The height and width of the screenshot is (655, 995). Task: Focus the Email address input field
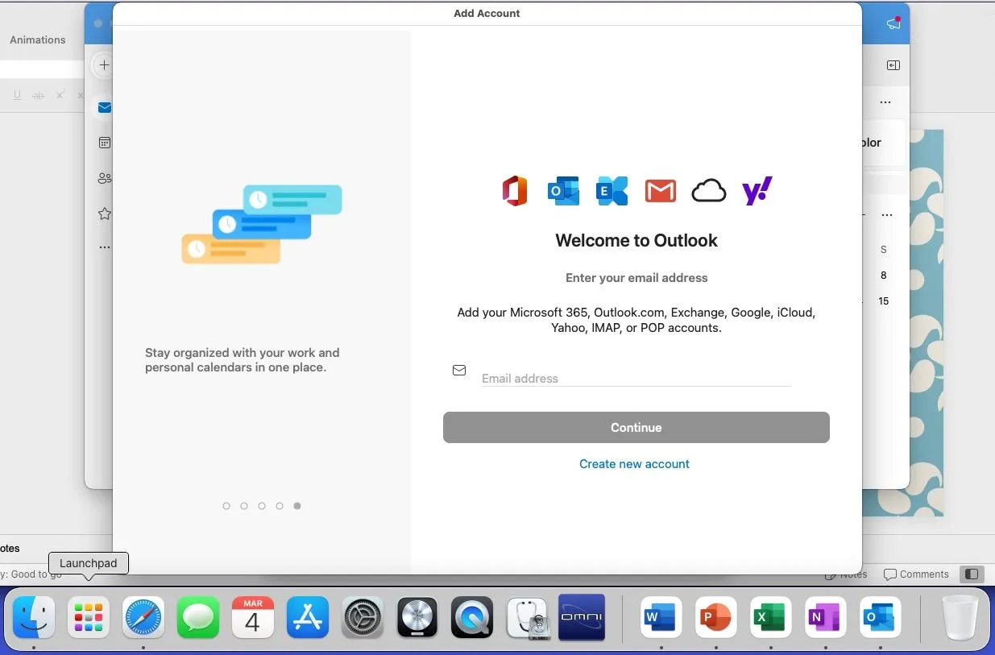(x=636, y=378)
